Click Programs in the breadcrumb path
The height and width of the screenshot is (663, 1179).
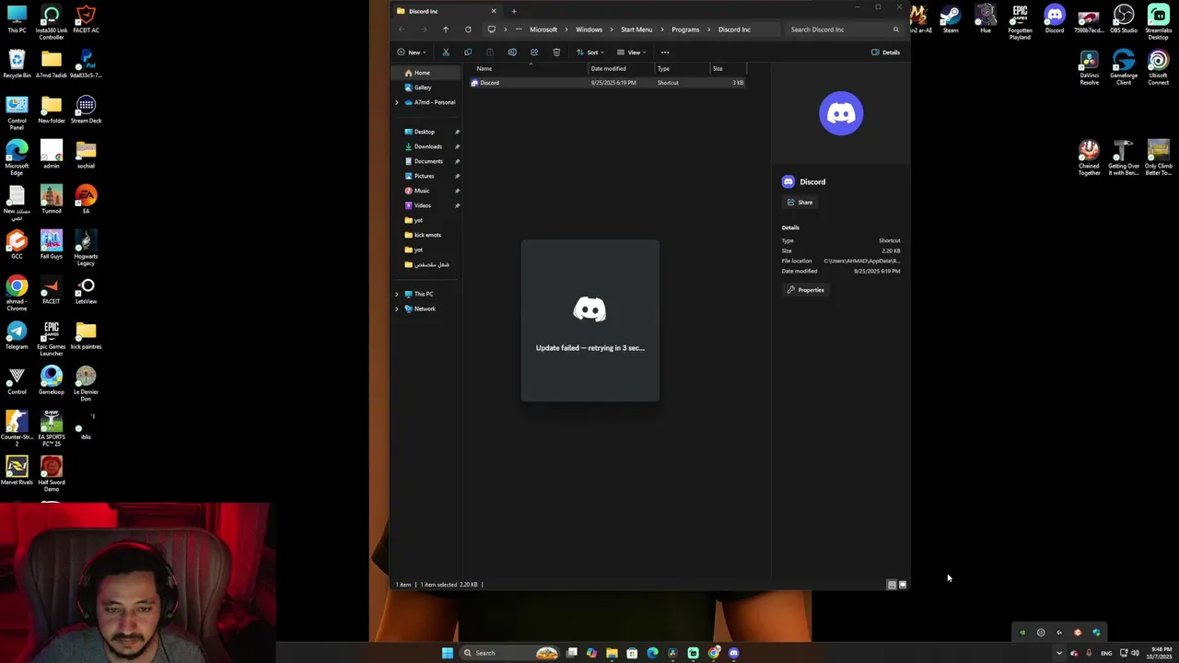(685, 29)
